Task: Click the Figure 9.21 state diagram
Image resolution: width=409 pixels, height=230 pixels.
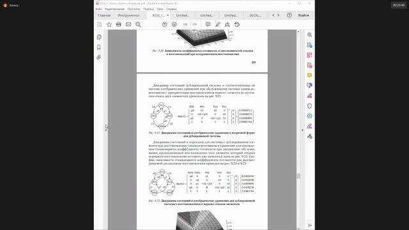Action: point(162,116)
